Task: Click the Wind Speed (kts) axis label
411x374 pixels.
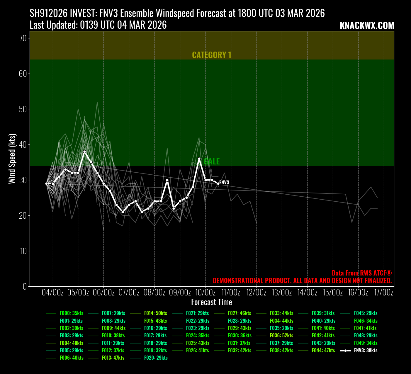Action: pos(12,159)
